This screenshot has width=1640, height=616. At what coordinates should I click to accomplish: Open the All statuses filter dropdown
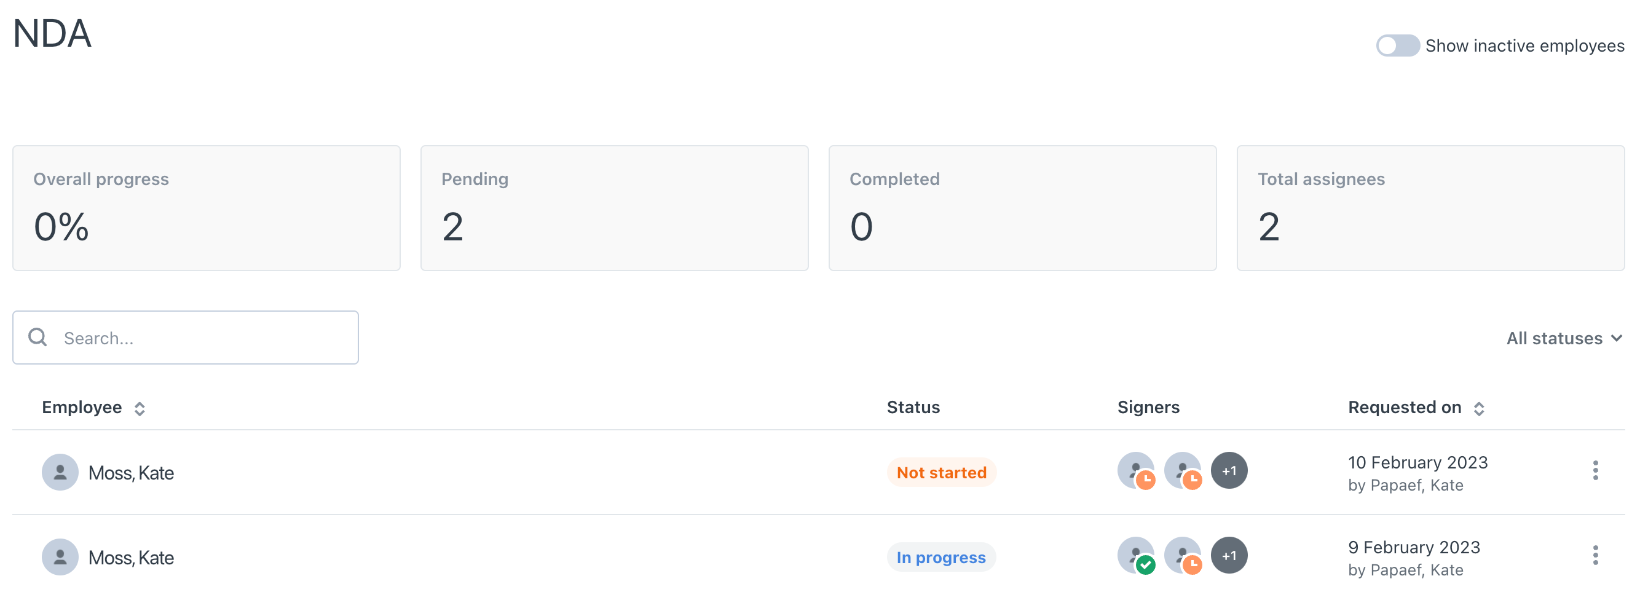[x=1563, y=338]
